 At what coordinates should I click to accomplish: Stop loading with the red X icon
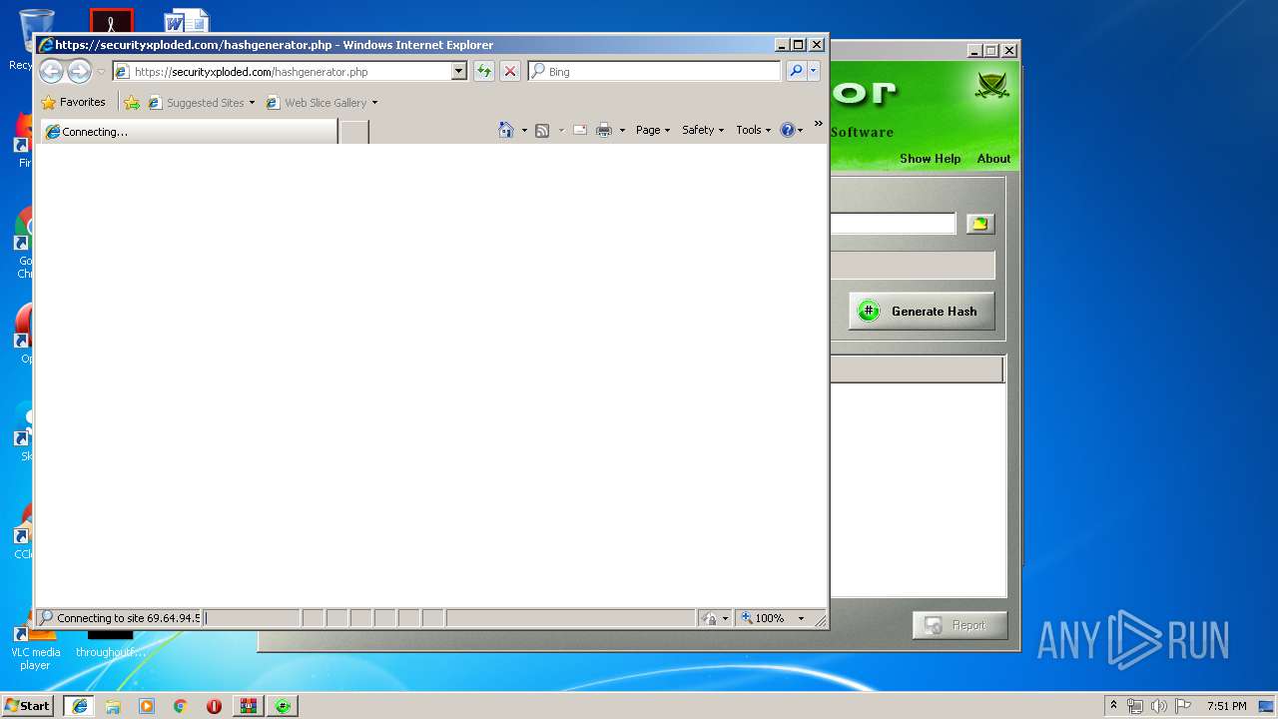point(510,71)
